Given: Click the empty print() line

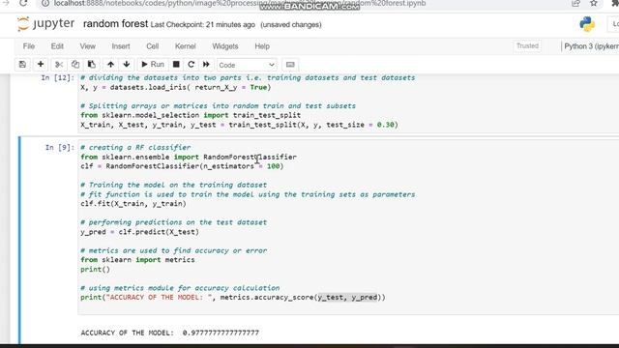Looking at the screenshot, I should point(95,270).
